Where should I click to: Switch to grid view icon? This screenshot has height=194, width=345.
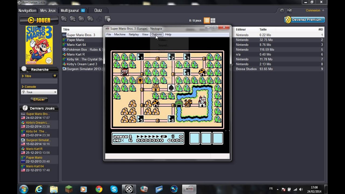pos(213,20)
